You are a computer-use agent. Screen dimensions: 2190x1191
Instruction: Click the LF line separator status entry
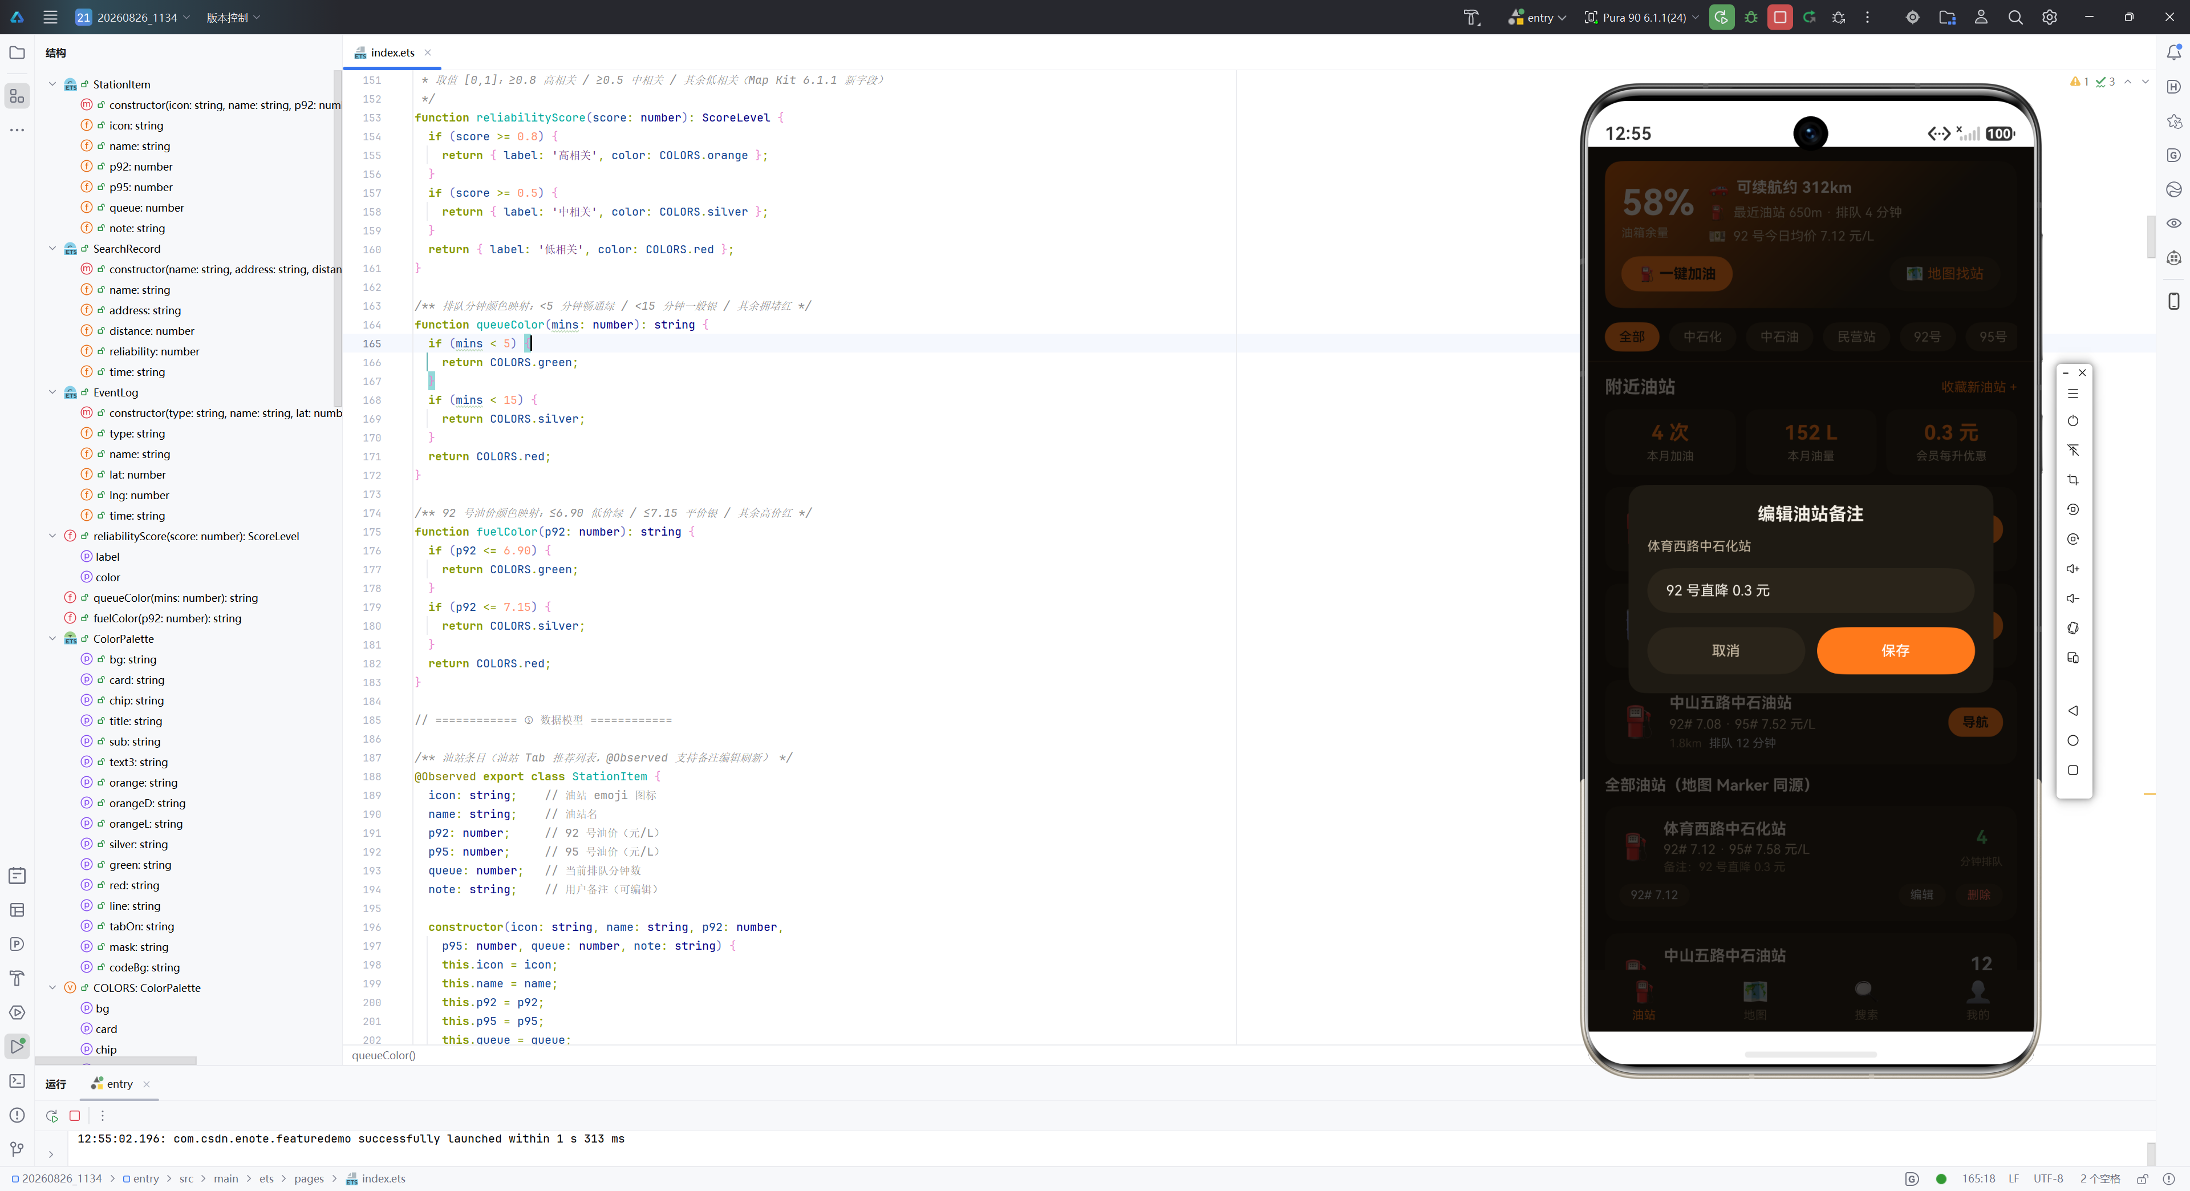click(x=2013, y=1178)
